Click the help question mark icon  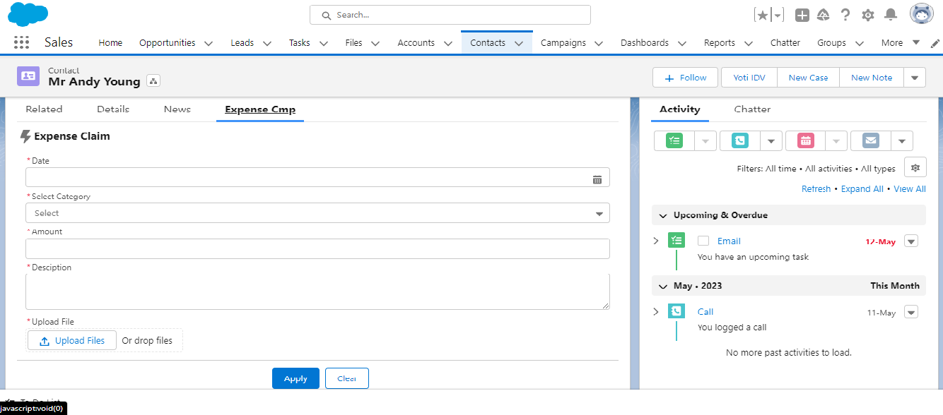tap(845, 15)
